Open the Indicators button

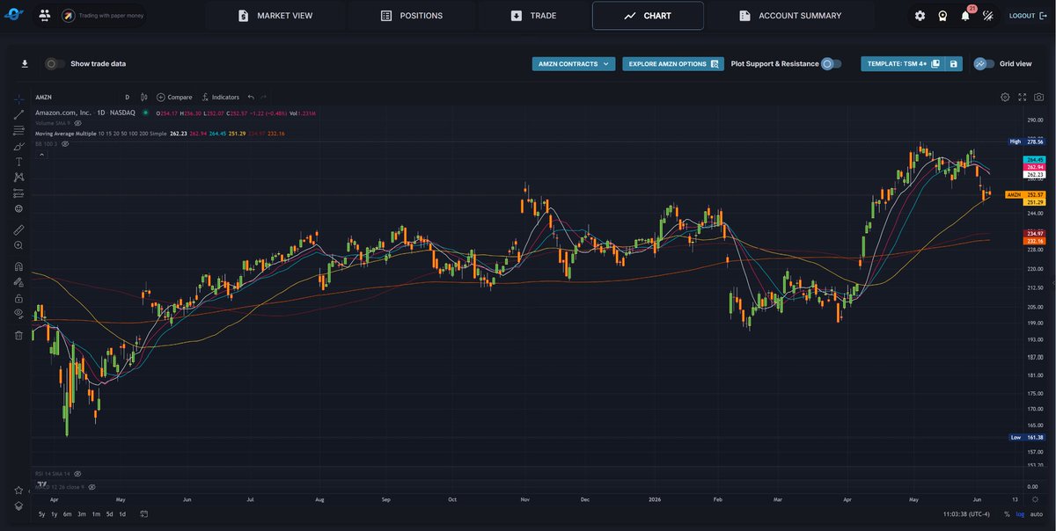click(220, 98)
